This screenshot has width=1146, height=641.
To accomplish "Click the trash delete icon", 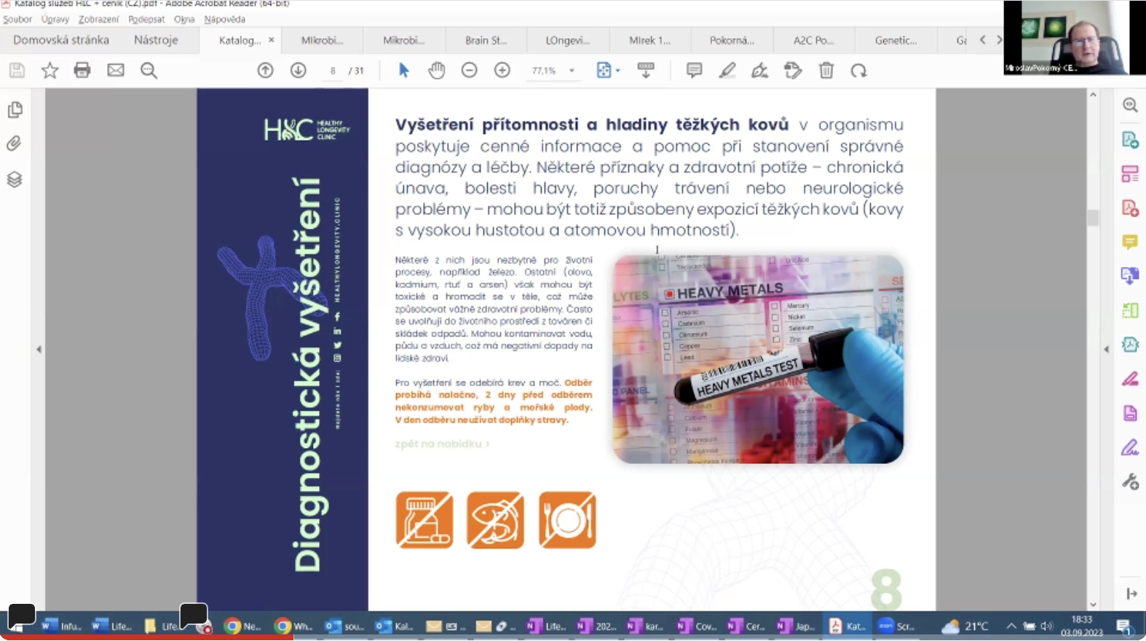I will pyautogui.click(x=826, y=71).
